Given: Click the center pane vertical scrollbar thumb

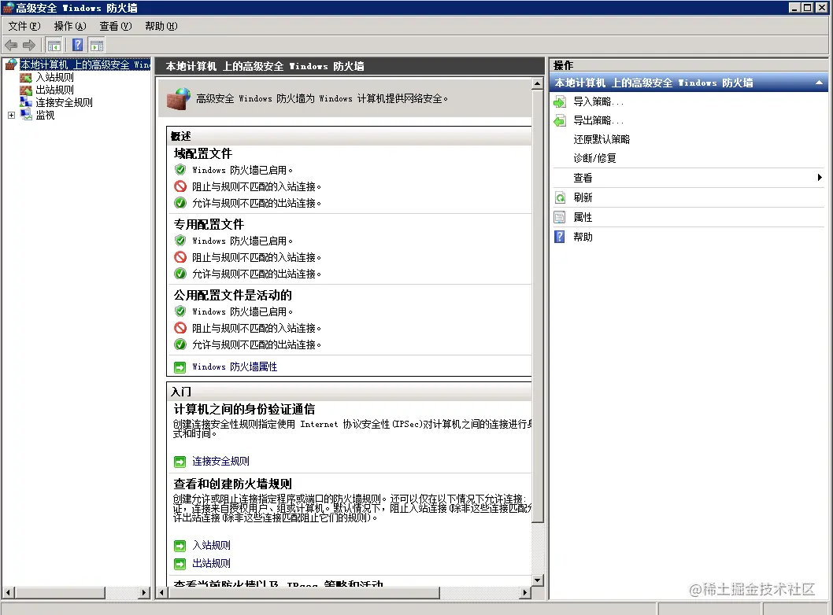Looking at the screenshot, I should [538, 306].
